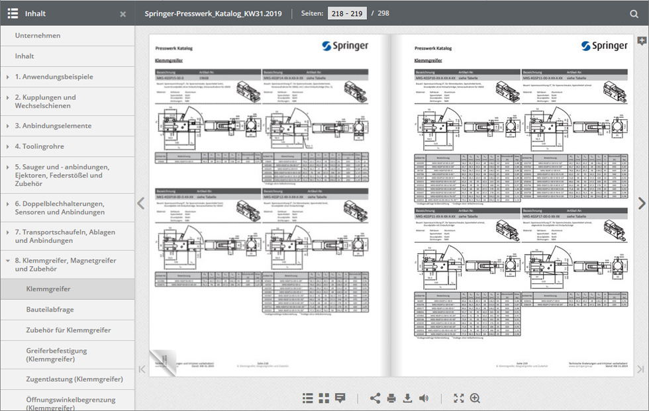Screen dimensions: 649x411
Task: Select 8. Klemmgreifer, Magnetgreifer und Zubehör
Action: (68, 265)
